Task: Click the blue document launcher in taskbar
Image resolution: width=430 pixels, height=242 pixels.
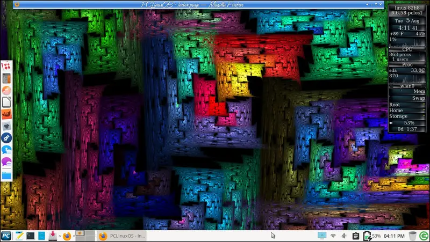Action: click(x=41, y=236)
